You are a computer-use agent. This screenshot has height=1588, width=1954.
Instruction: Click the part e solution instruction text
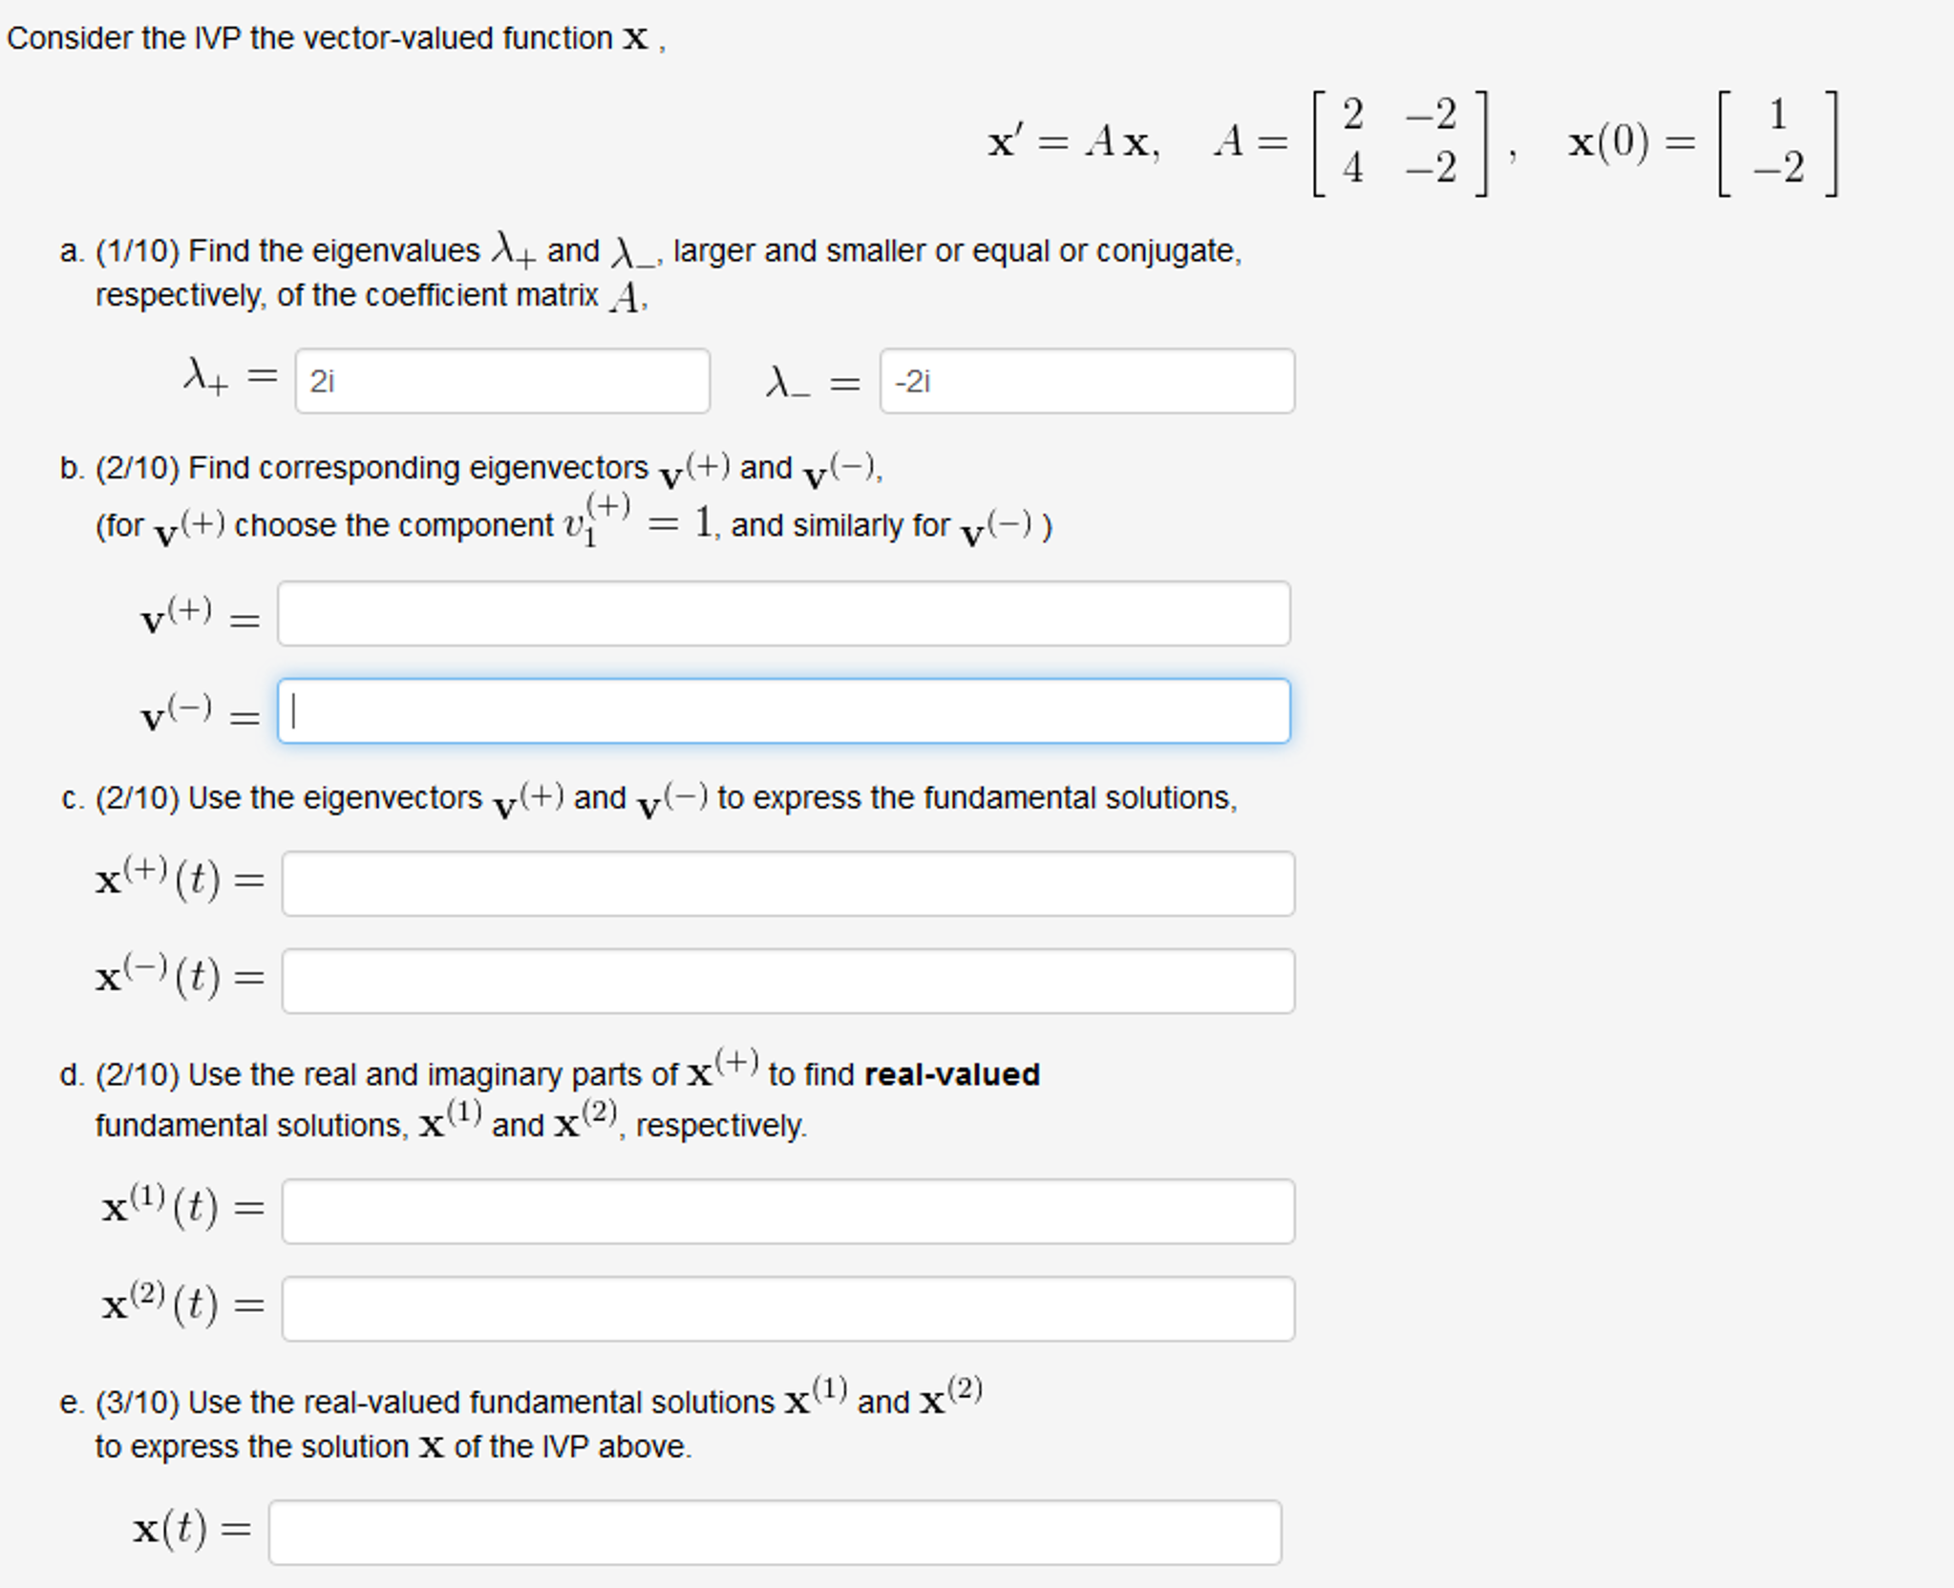click(535, 1424)
